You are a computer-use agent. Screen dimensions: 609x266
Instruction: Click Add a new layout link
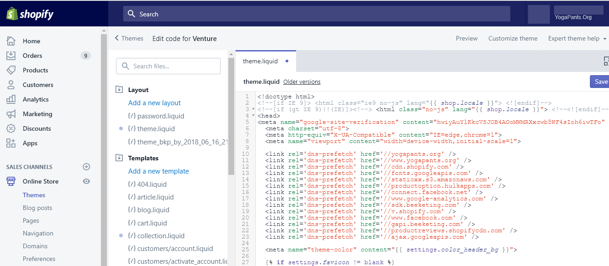(x=155, y=103)
